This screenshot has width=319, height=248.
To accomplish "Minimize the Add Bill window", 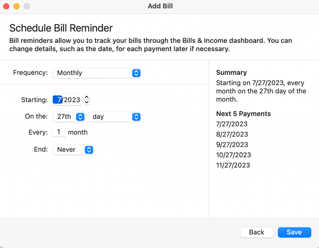I will coord(16,6).
